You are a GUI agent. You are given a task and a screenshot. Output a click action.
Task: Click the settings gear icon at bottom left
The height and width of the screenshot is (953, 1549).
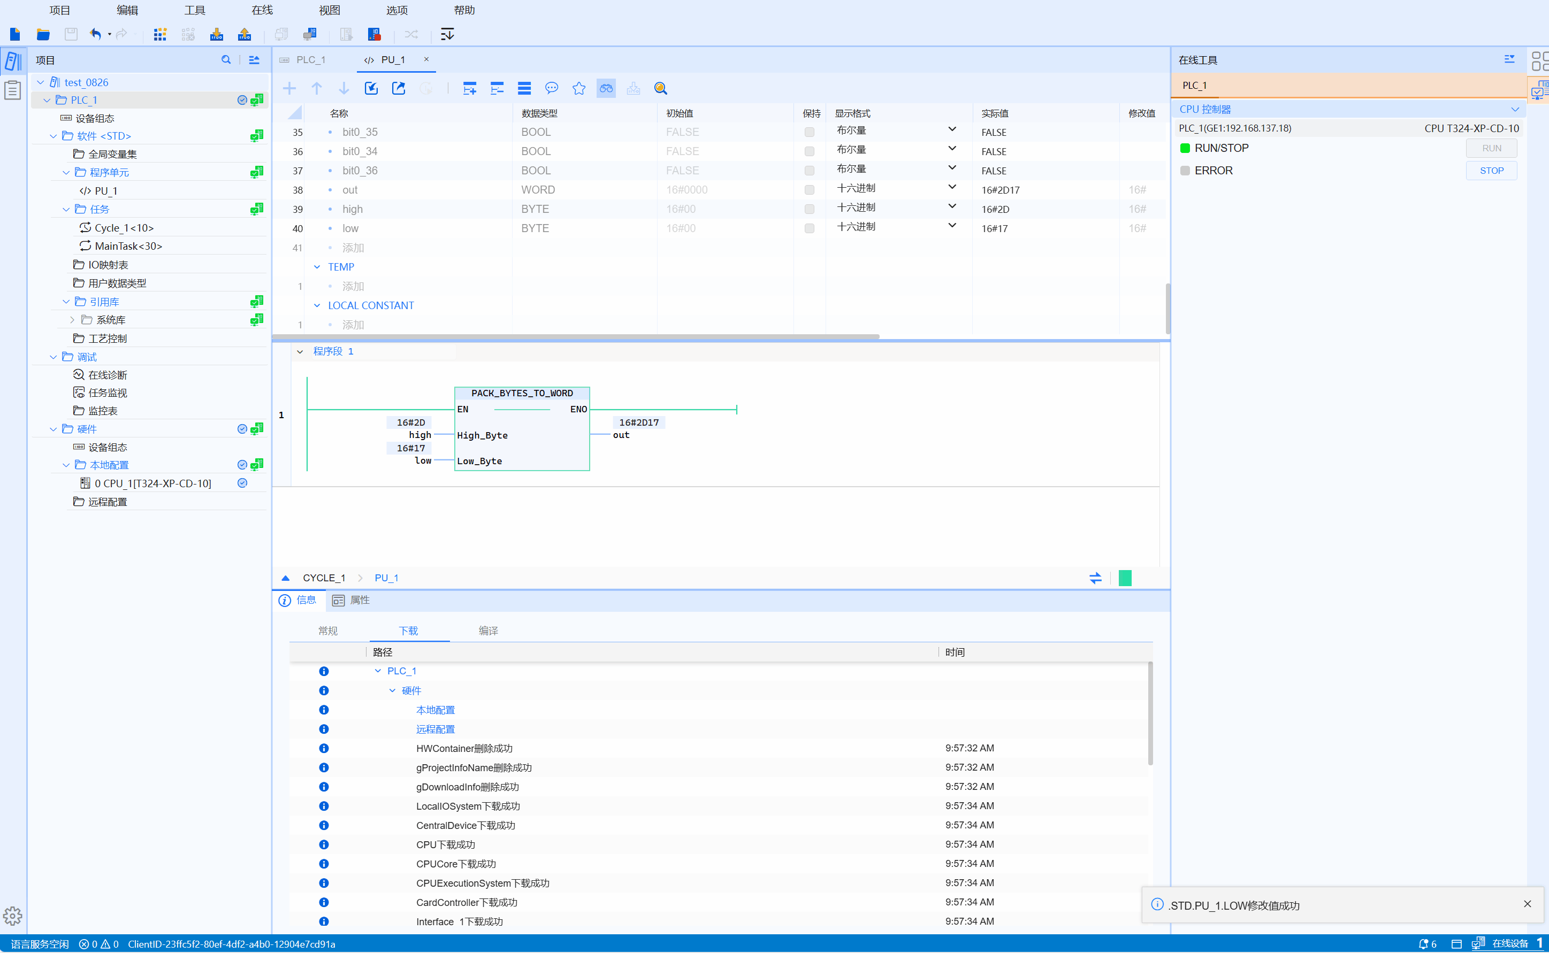pos(13,915)
